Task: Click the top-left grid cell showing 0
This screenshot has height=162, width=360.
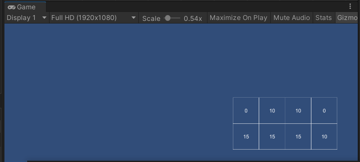Action: pyautogui.click(x=246, y=111)
